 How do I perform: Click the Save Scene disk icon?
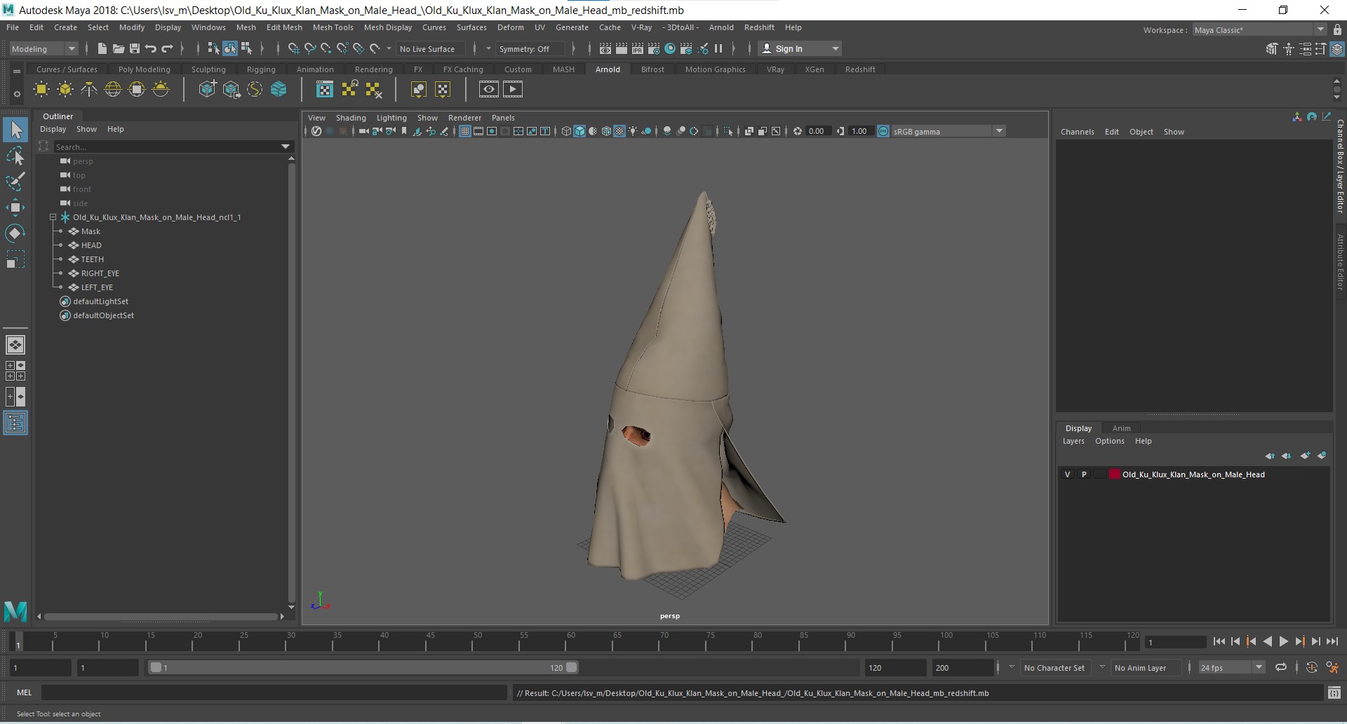coord(134,48)
